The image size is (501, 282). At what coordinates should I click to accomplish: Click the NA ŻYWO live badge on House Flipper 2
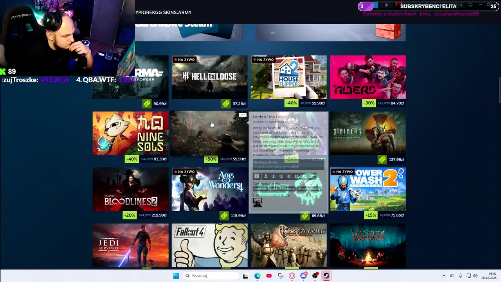click(263, 60)
